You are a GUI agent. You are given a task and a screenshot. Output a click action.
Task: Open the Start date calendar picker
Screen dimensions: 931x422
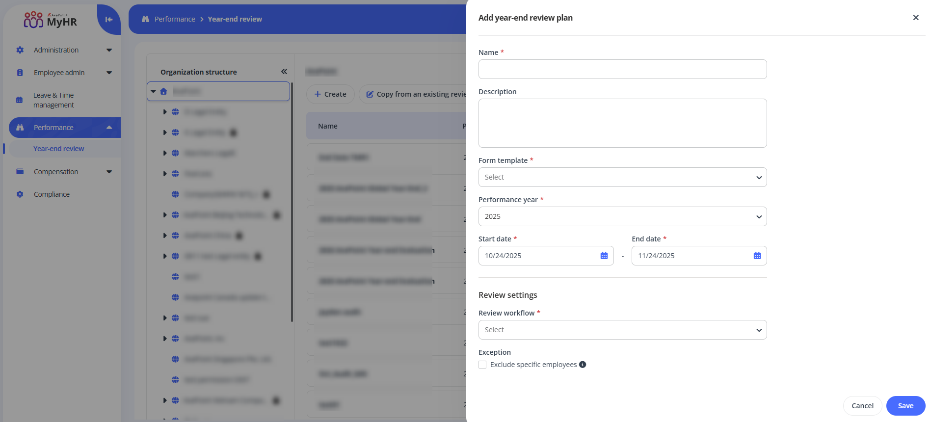[604, 256]
